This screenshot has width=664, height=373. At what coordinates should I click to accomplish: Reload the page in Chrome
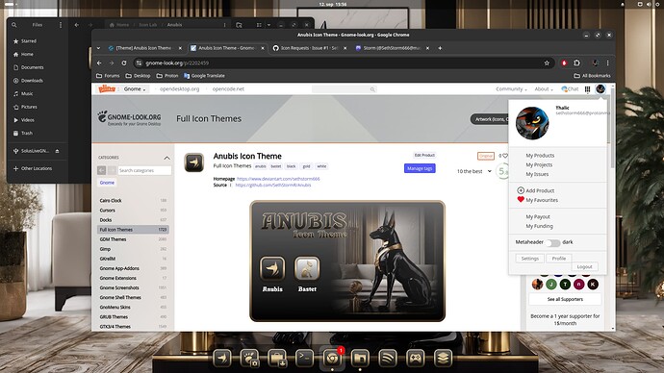[124, 63]
